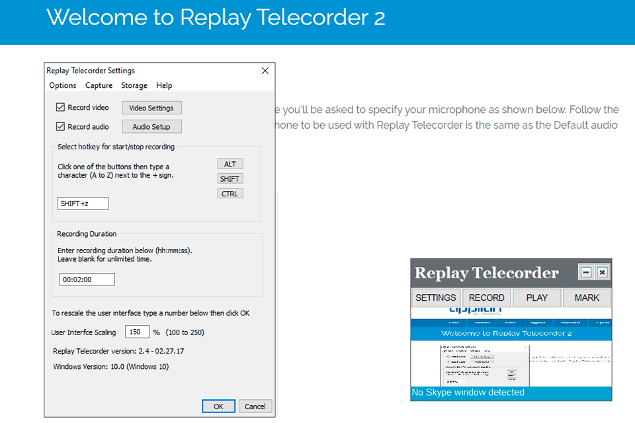Minimize the Replay Telecorder mini window
This screenshot has width=635, height=423.
587,272
